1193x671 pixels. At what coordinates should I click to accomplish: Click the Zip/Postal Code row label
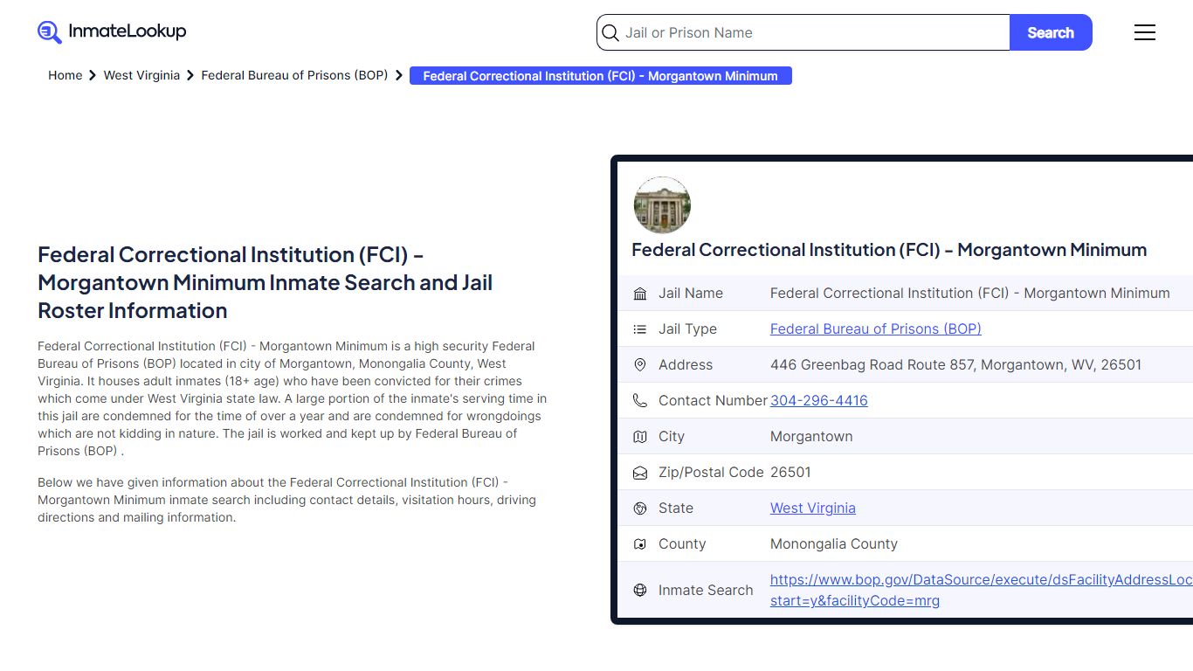pos(711,473)
